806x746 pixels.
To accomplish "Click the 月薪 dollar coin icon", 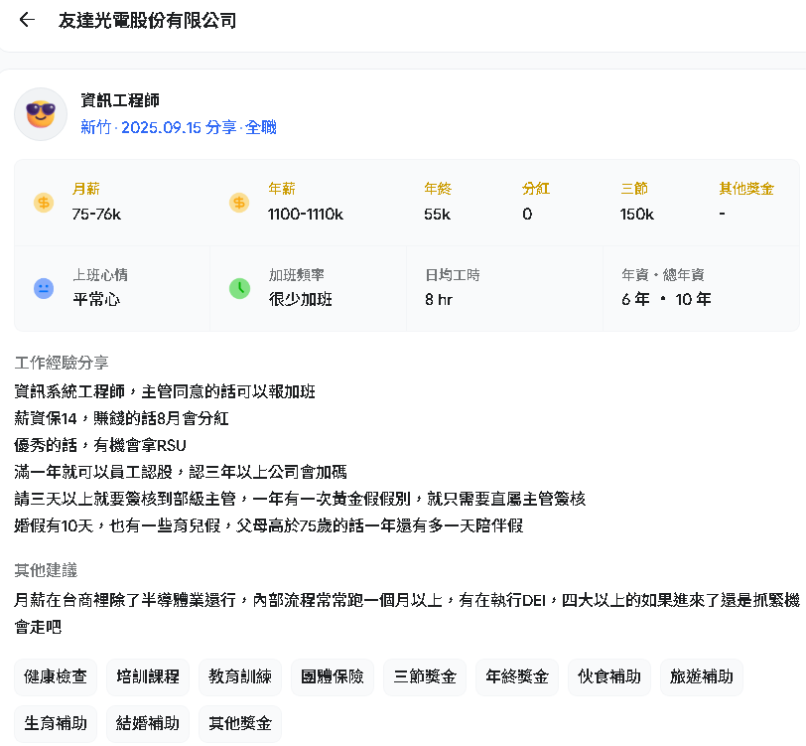I will coord(44,203).
